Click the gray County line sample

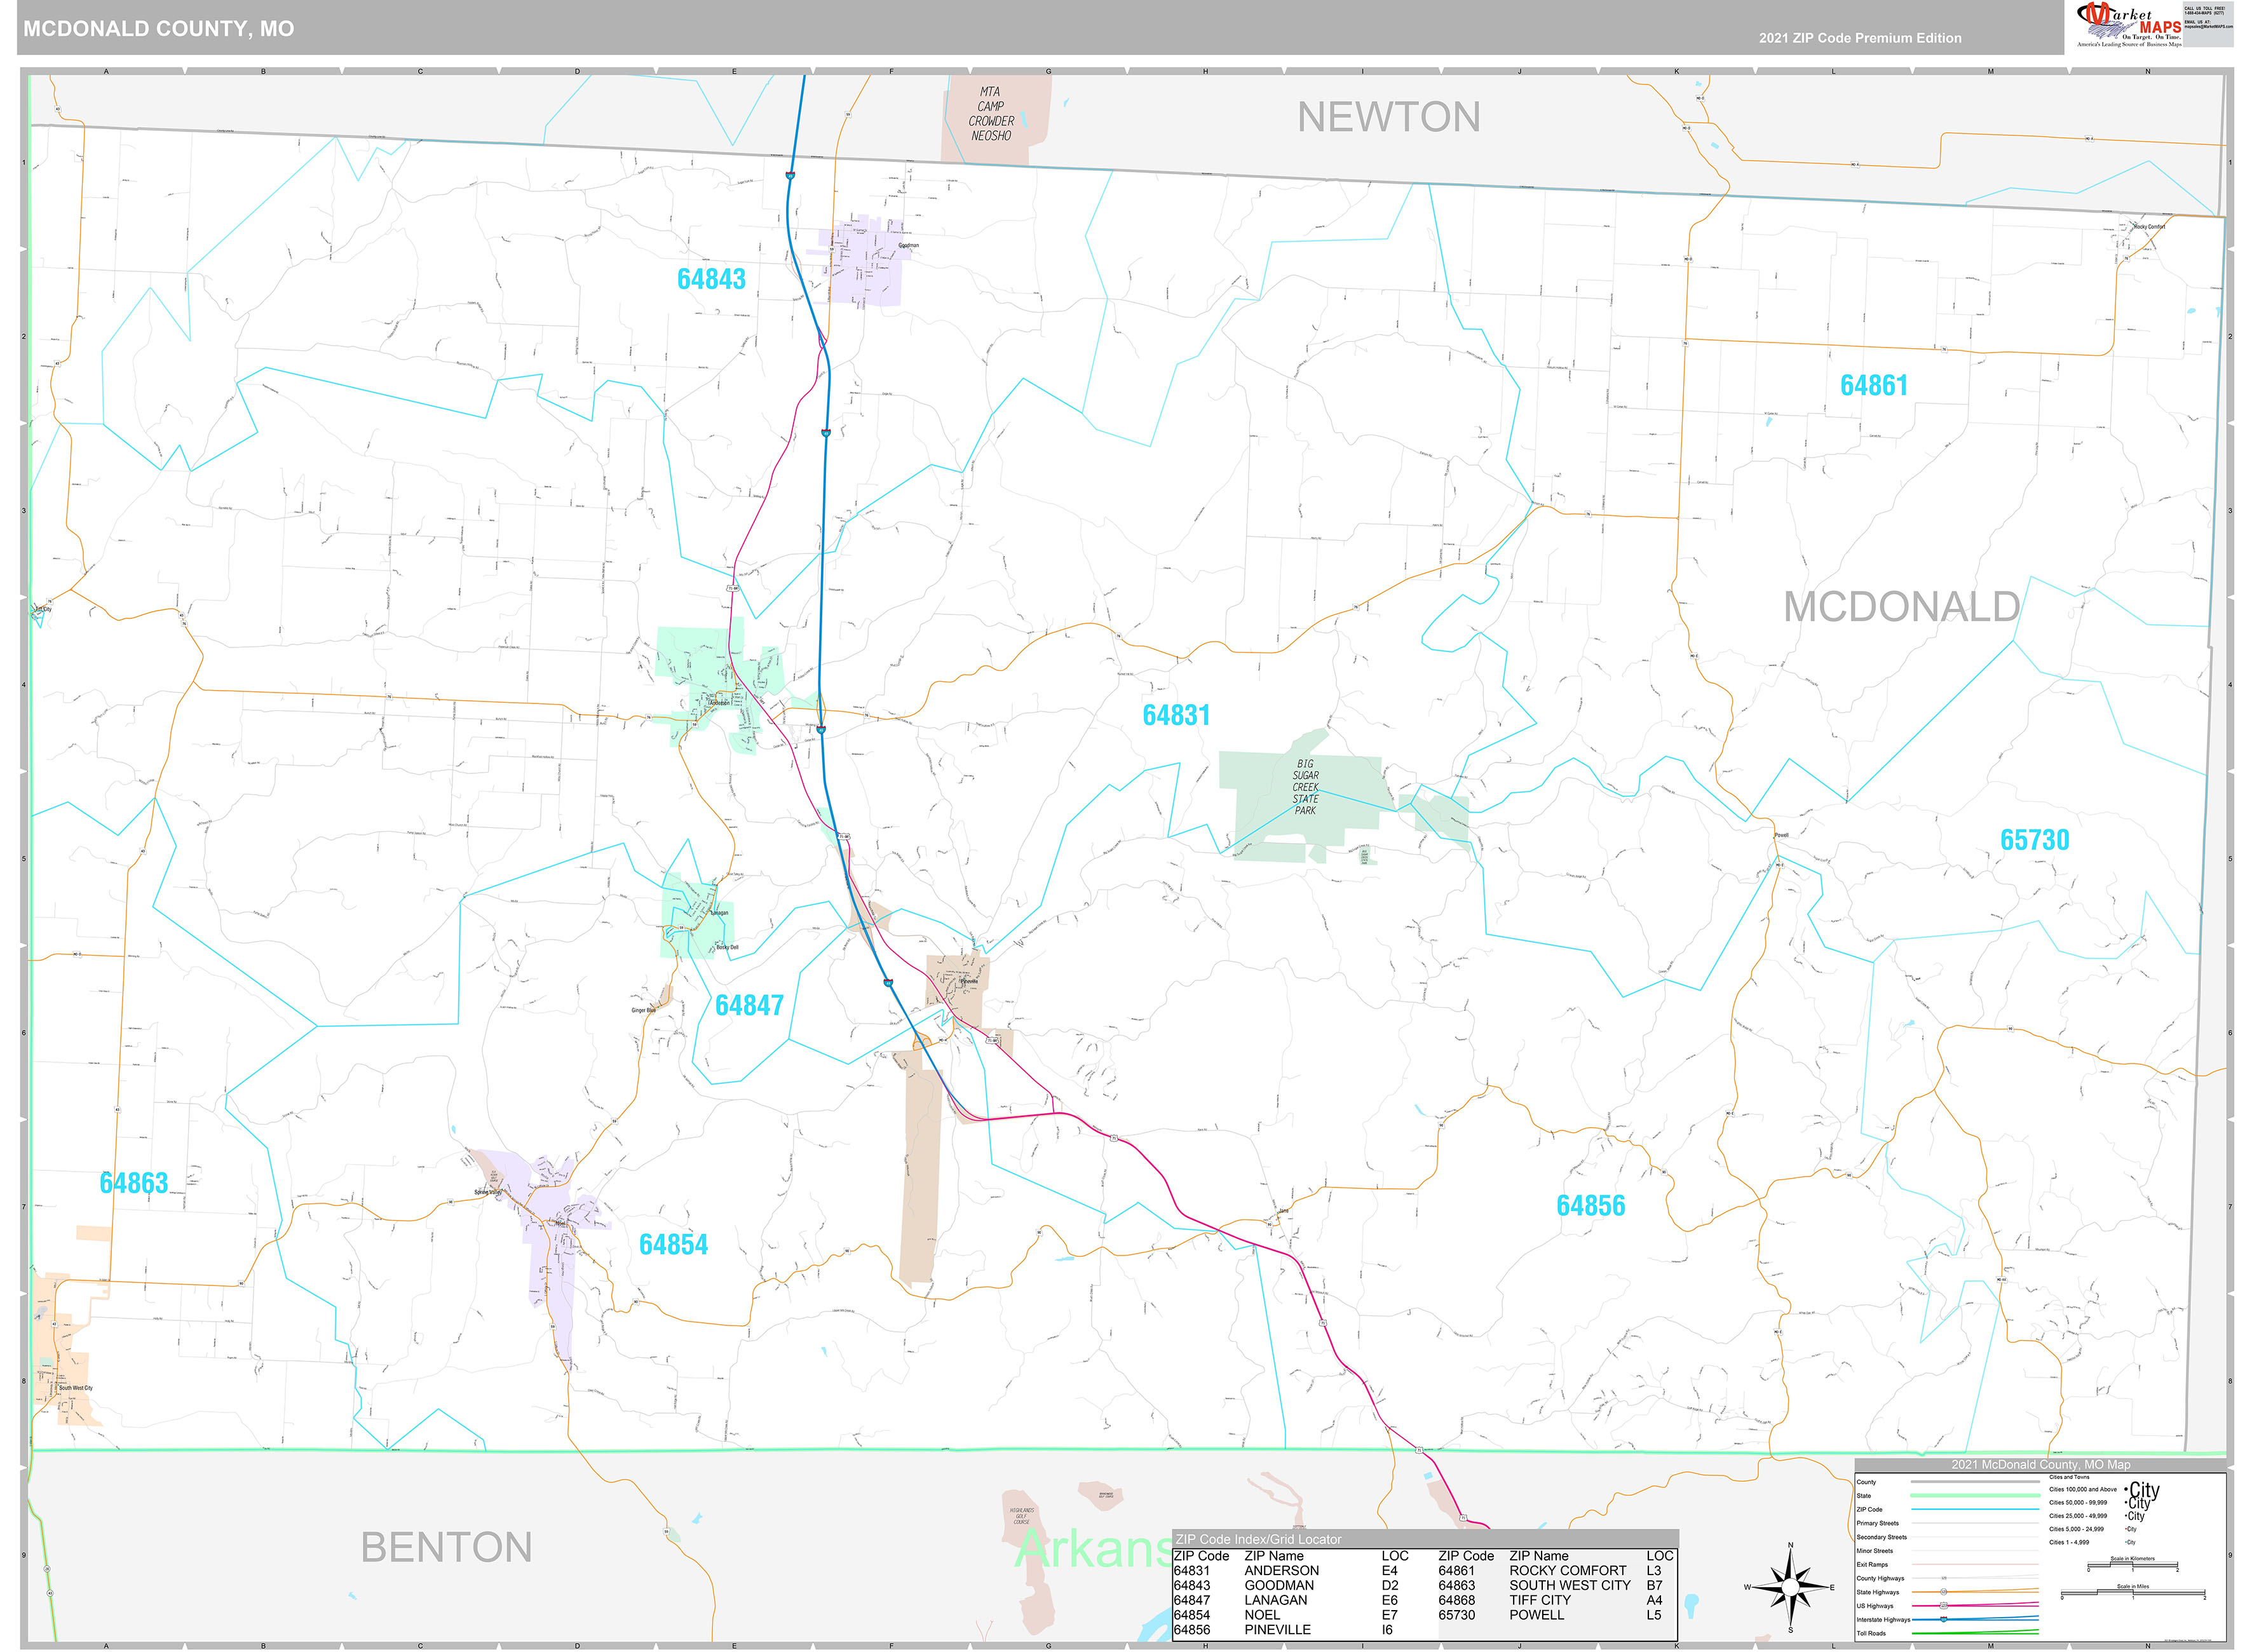1976,1482
